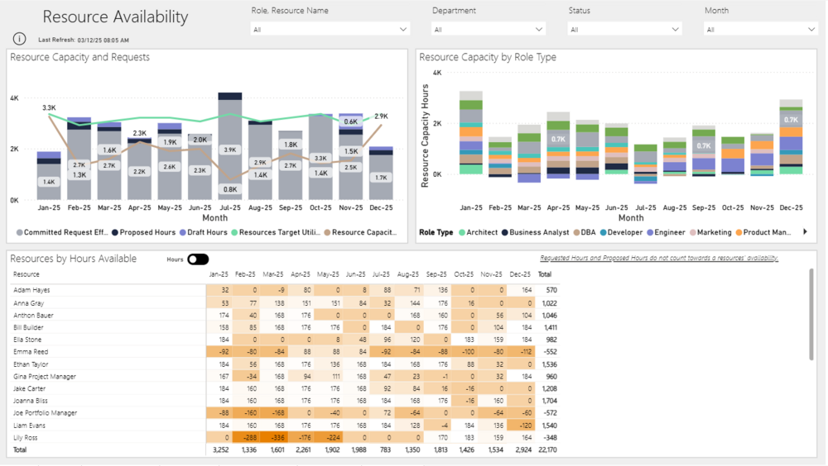Click the Engineer legend entry
The image size is (828, 466).
coord(670,233)
